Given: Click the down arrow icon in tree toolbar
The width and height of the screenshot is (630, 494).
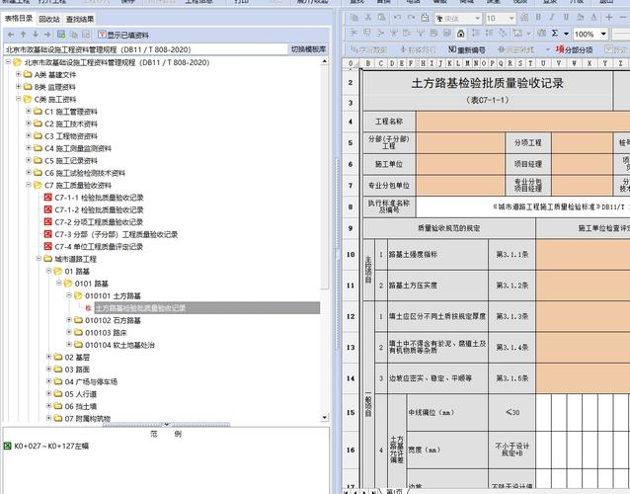Looking at the screenshot, I should [36, 35].
